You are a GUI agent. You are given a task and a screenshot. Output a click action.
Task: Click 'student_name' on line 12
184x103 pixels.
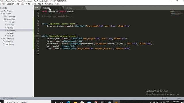tap(53, 39)
